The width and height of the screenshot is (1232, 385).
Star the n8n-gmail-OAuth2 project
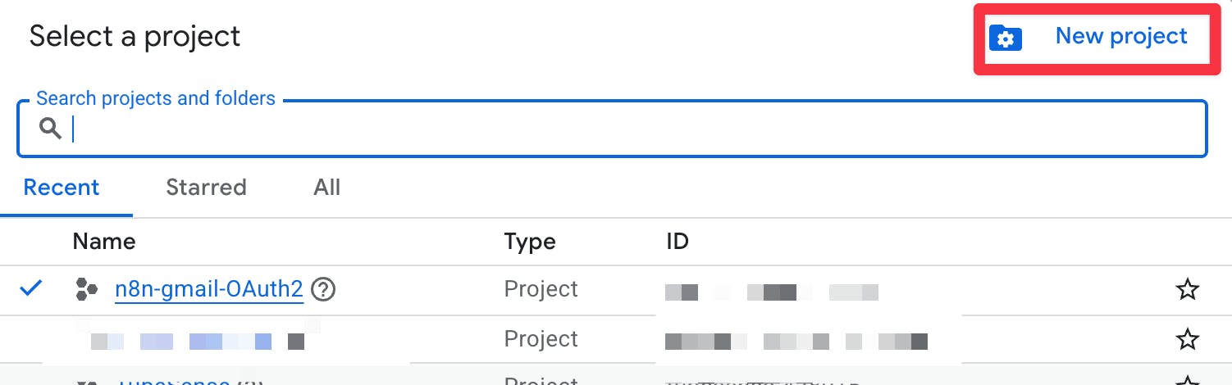[x=1187, y=289]
